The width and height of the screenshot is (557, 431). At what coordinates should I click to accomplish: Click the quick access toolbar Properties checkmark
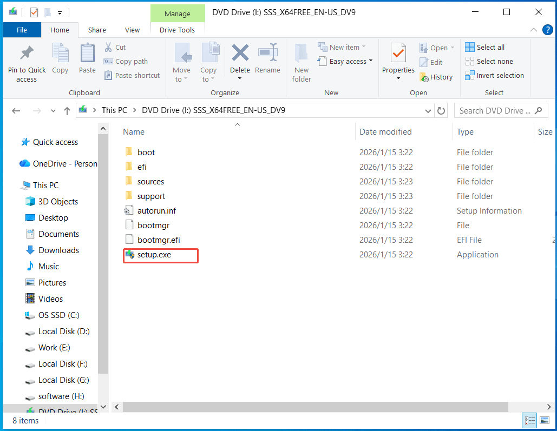click(x=34, y=13)
